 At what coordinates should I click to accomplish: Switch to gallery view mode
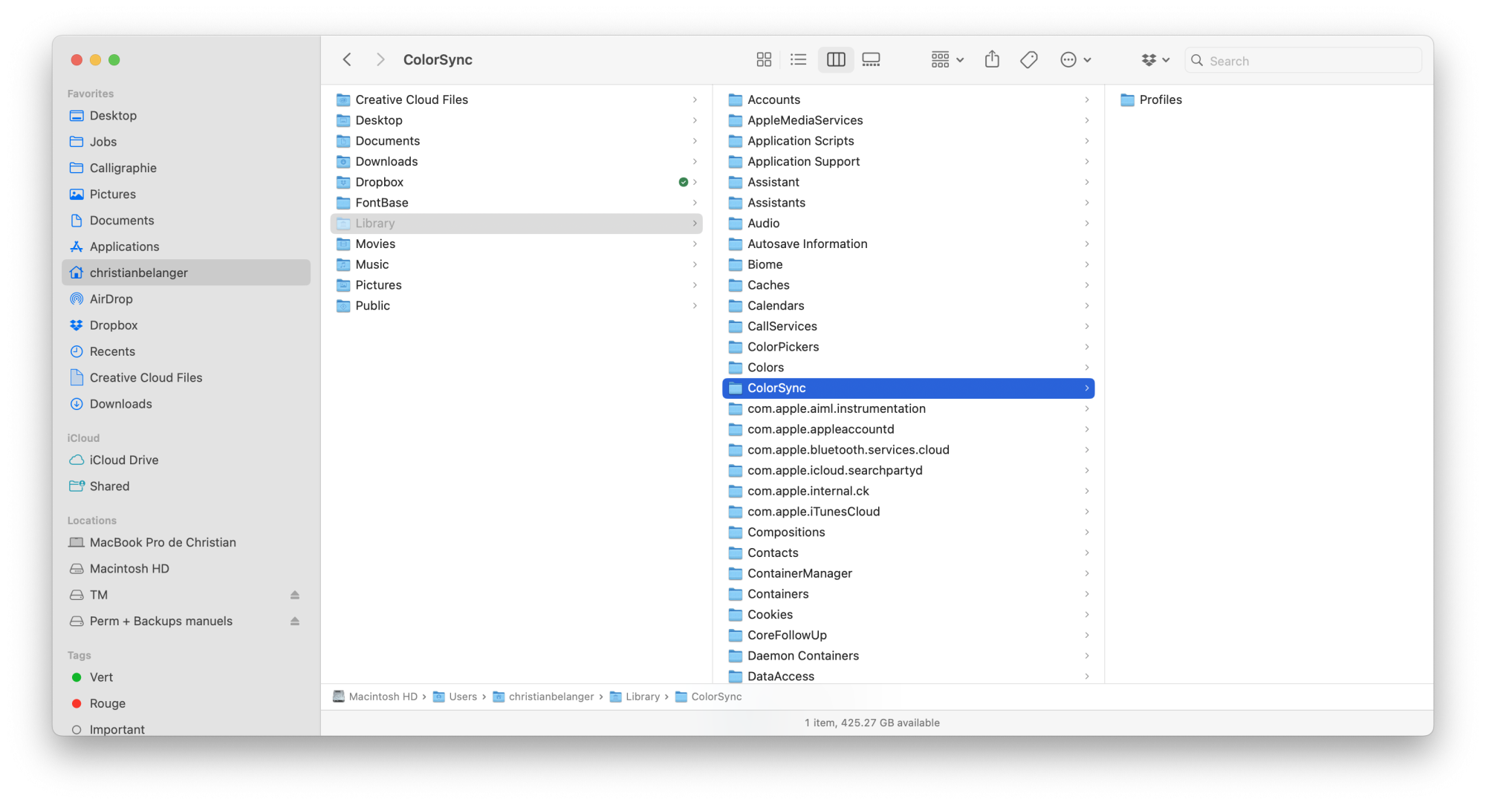point(871,59)
